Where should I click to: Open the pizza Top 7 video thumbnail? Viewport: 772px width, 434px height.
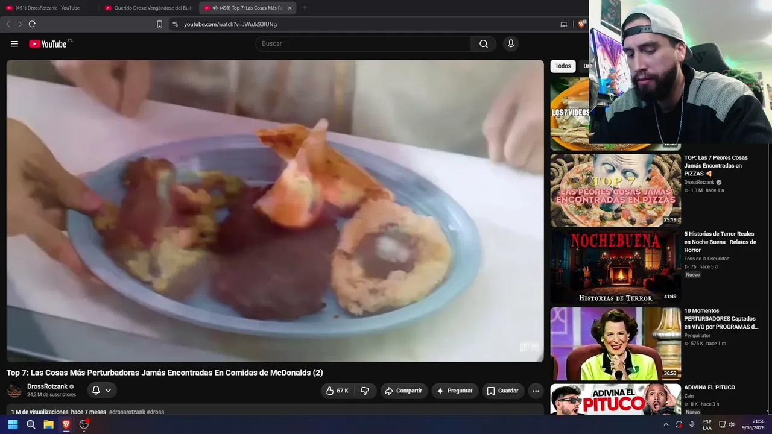[x=616, y=190]
